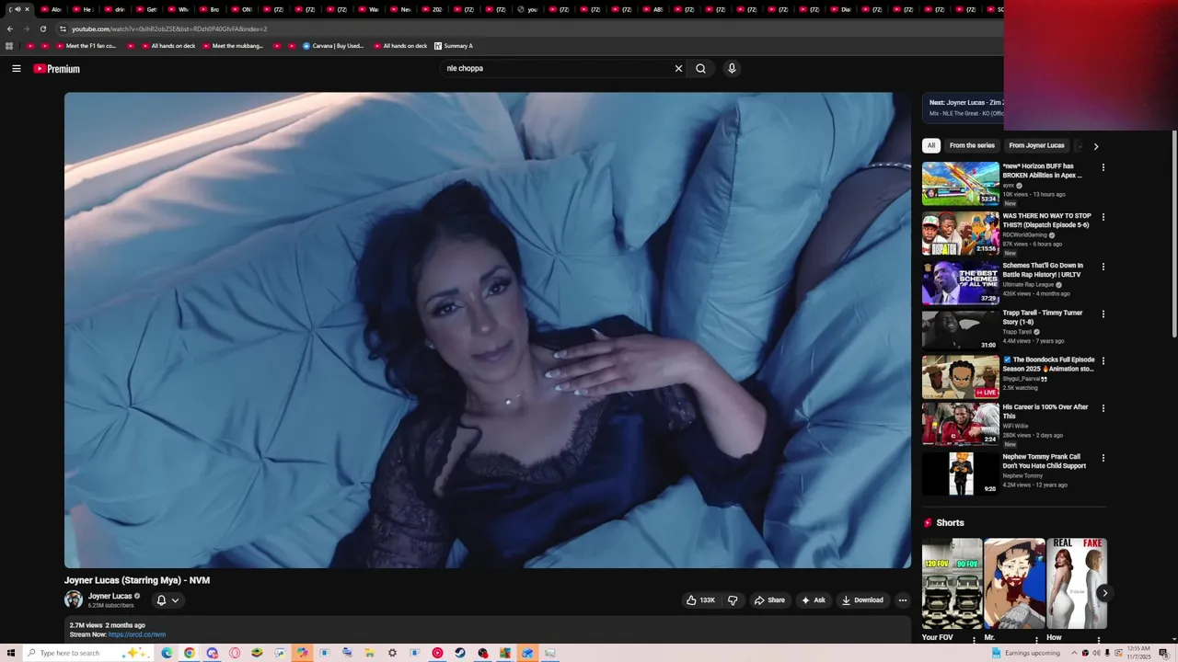The height and width of the screenshot is (662, 1178).
Task: Click the magnifying glass search button
Action: point(701,68)
